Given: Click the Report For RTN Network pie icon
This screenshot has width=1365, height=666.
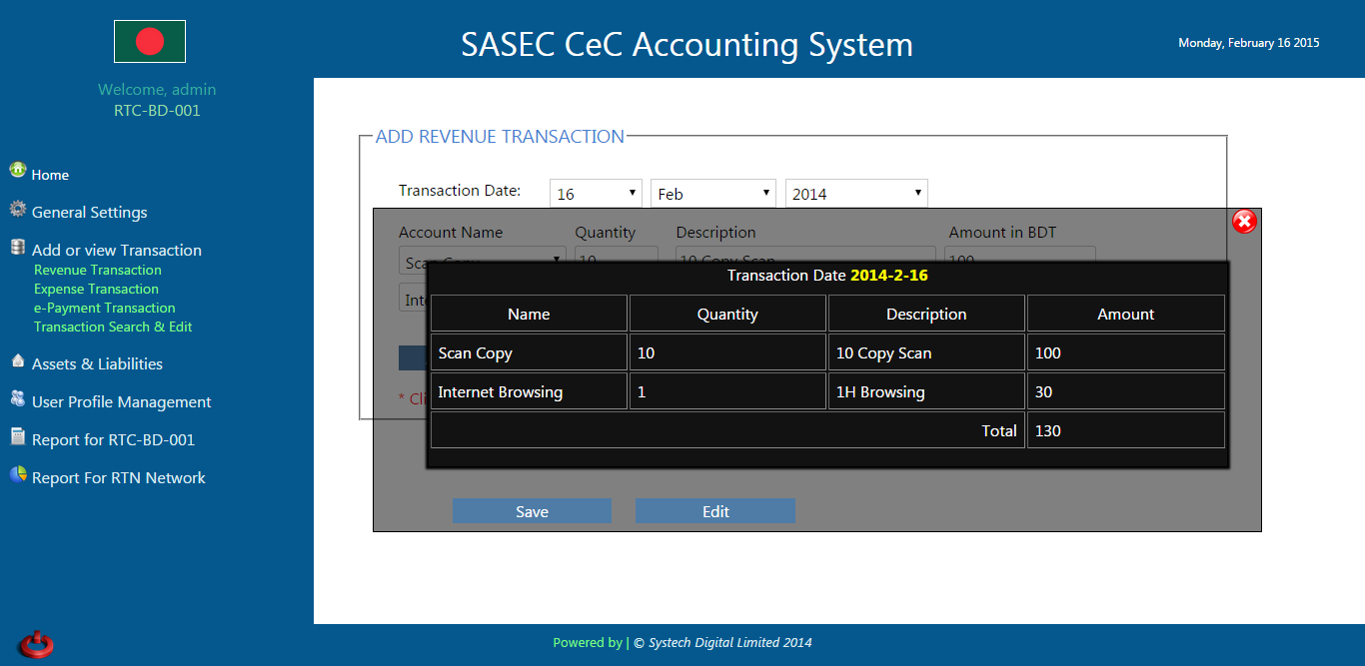Looking at the screenshot, I should (x=18, y=475).
